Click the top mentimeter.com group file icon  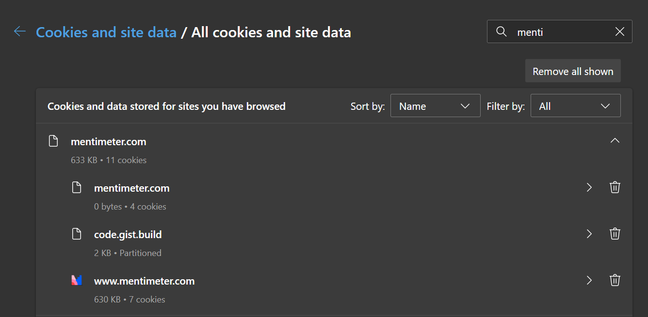click(53, 141)
